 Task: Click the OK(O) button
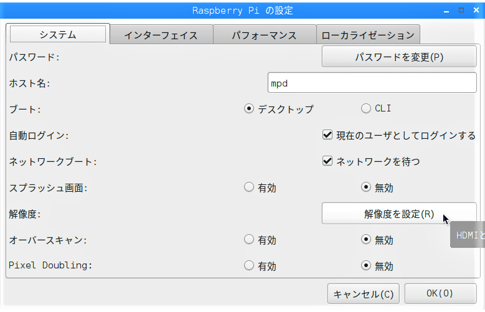440,293
